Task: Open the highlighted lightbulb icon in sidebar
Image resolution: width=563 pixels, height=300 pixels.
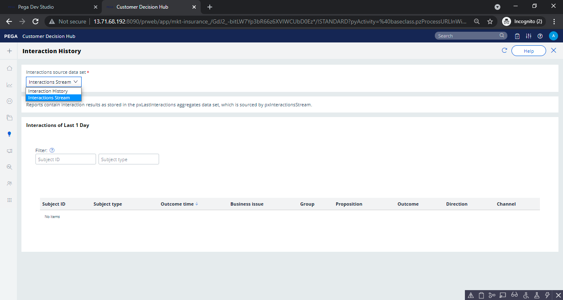Action: point(9,134)
